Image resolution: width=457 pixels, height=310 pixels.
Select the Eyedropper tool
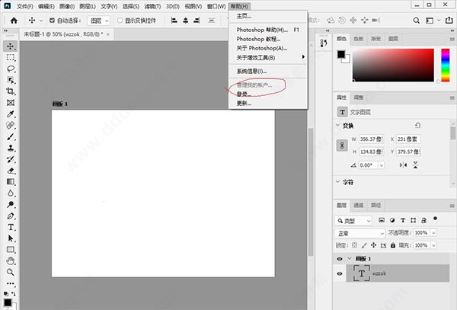pyautogui.click(x=11, y=114)
